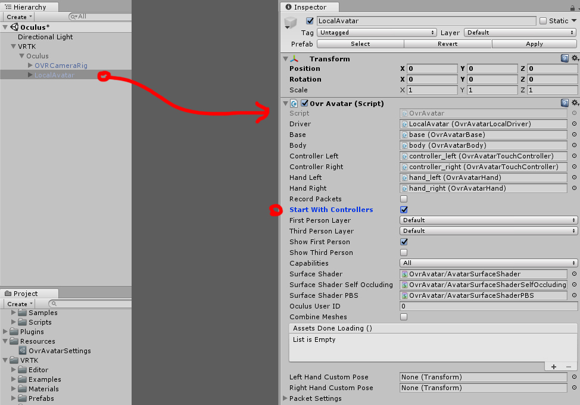Open Transform component help icon

[x=565, y=58]
